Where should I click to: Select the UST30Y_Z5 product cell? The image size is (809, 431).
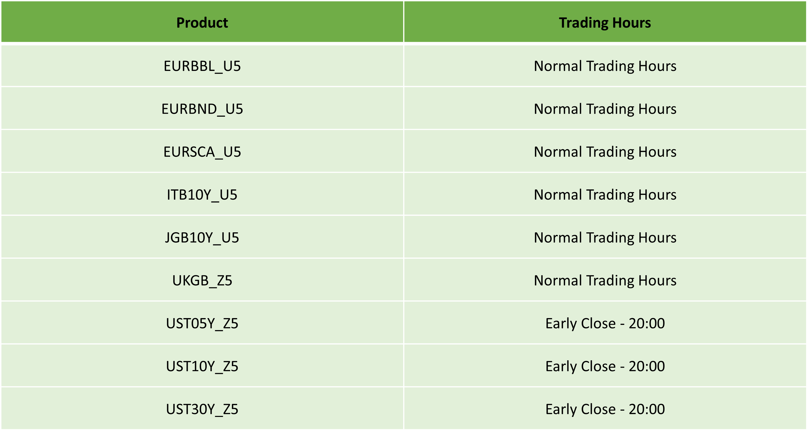pos(202,409)
